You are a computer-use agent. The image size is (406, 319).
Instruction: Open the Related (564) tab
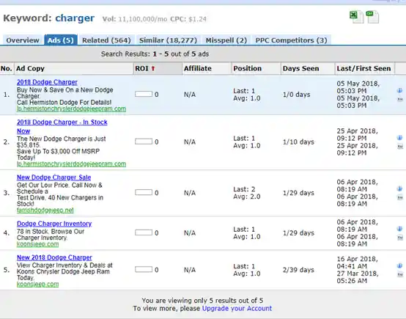[106, 40]
